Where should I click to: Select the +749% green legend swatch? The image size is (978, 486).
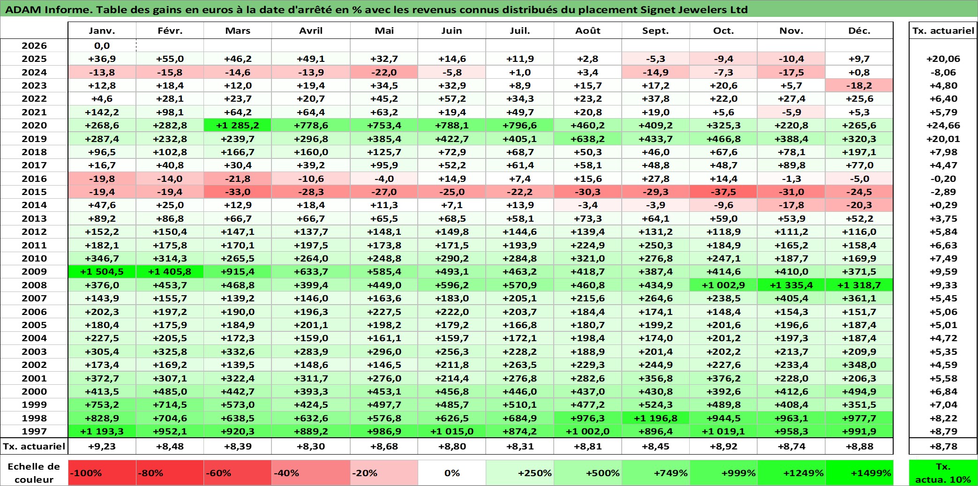(x=656, y=473)
